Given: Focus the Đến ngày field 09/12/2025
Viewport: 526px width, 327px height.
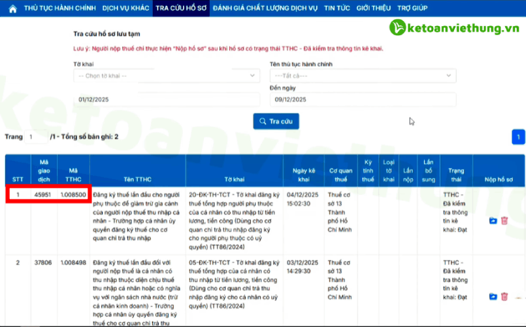Looking at the screenshot, I should tap(363, 99).
